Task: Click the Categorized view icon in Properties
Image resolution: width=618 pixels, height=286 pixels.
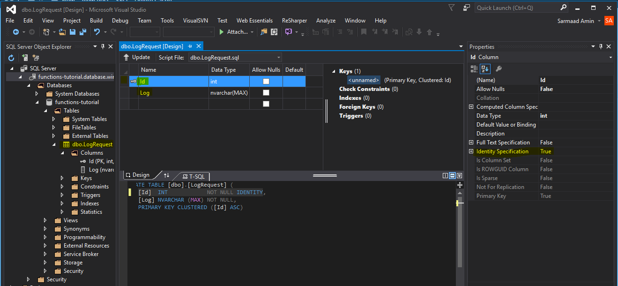Action: click(x=474, y=68)
